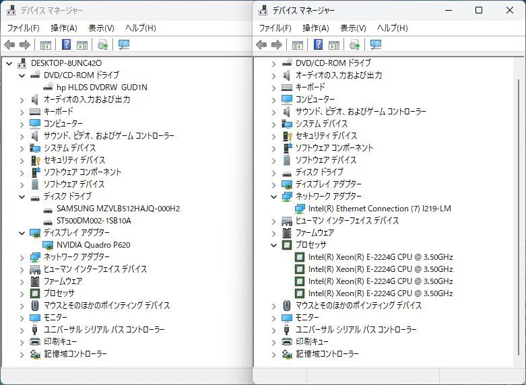This screenshot has height=385, width=526.
Task: Collapse ディスプレイ アダプター in left window
Action: tap(22, 233)
